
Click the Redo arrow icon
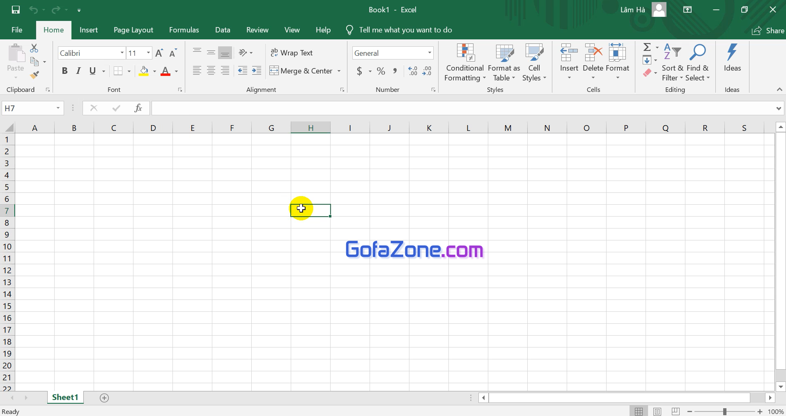[x=56, y=10]
